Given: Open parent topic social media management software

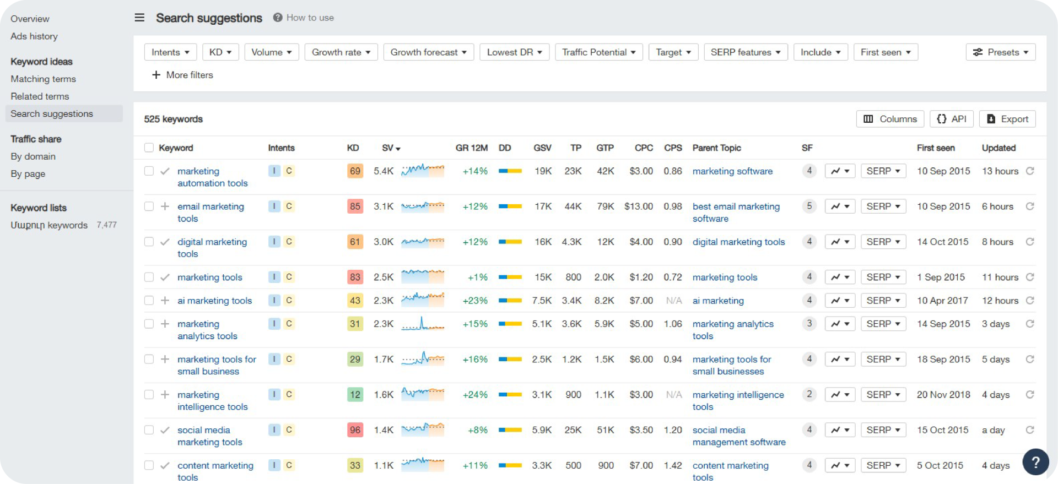Looking at the screenshot, I should click(x=739, y=436).
